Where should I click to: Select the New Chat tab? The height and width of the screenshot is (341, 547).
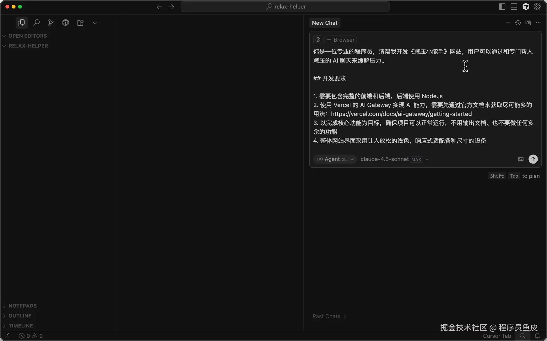(325, 23)
